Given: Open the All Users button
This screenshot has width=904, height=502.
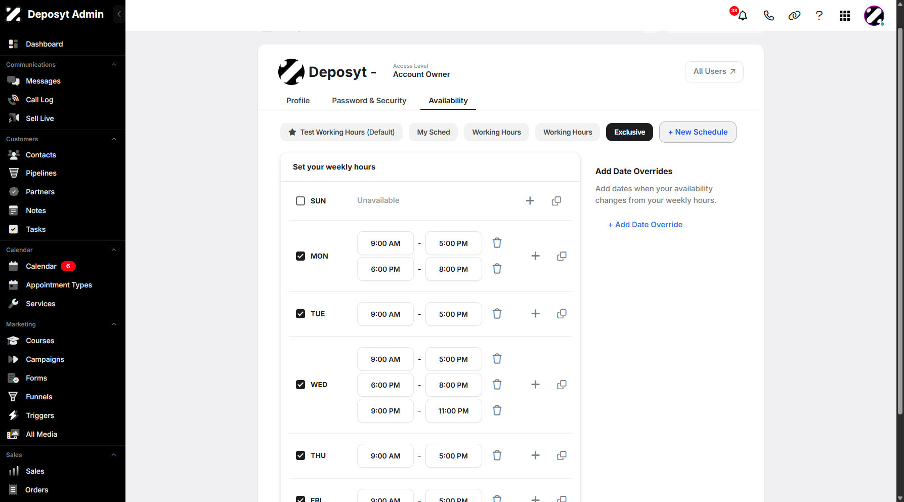Looking at the screenshot, I should click(714, 72).
